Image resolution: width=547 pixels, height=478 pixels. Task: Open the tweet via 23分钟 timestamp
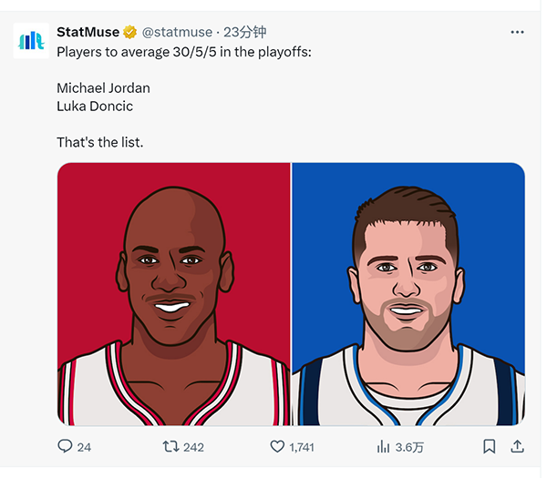[x=246, y=32]
